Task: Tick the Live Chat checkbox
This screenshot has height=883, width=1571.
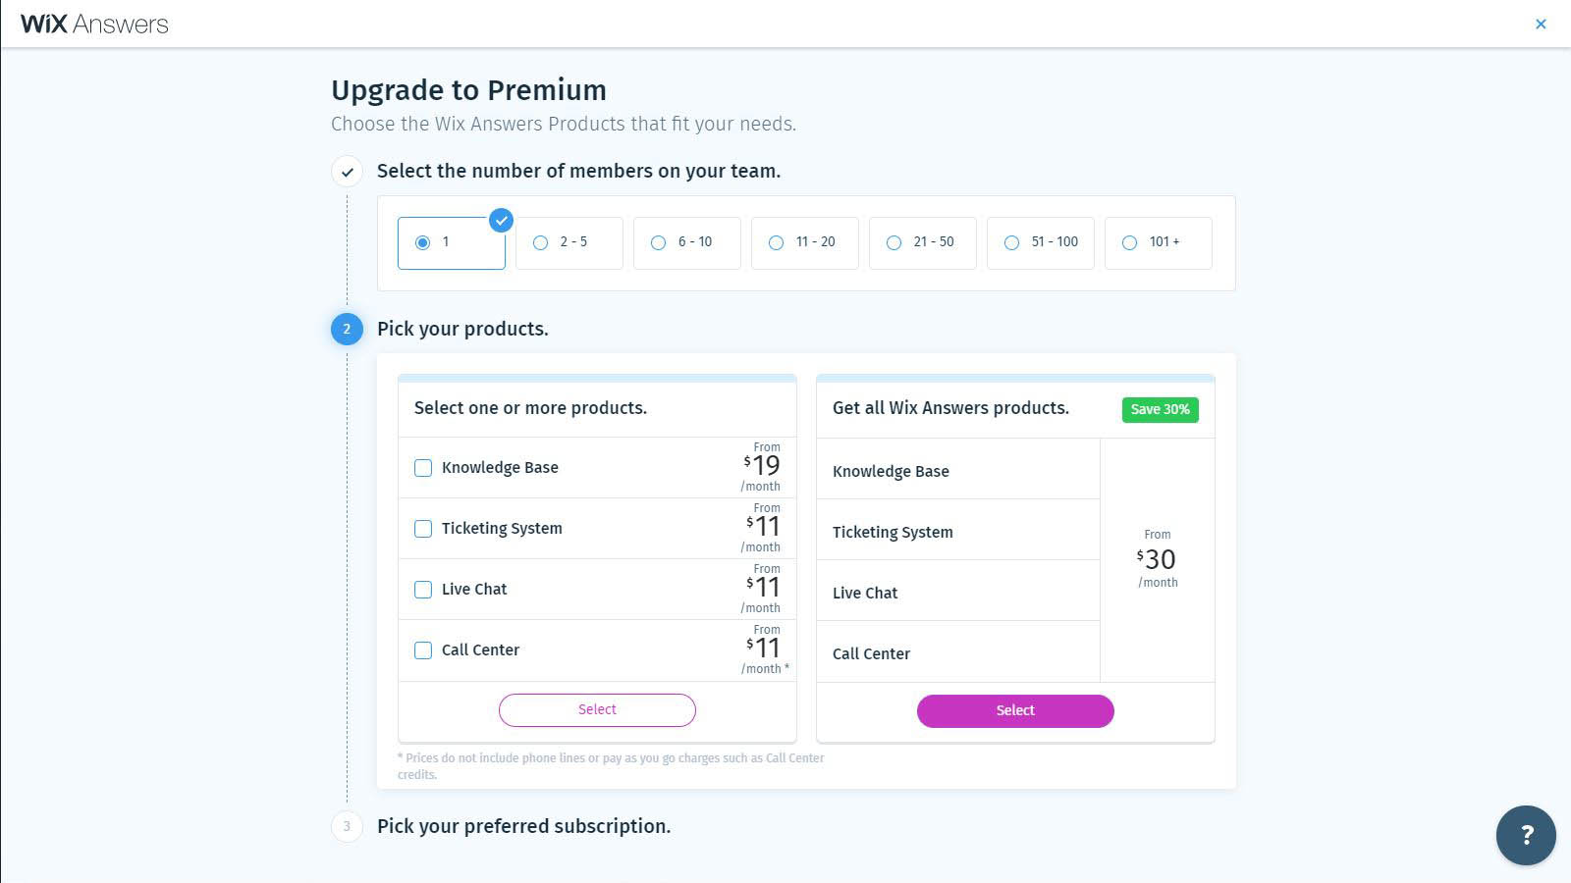Action: tap(423, 590)
